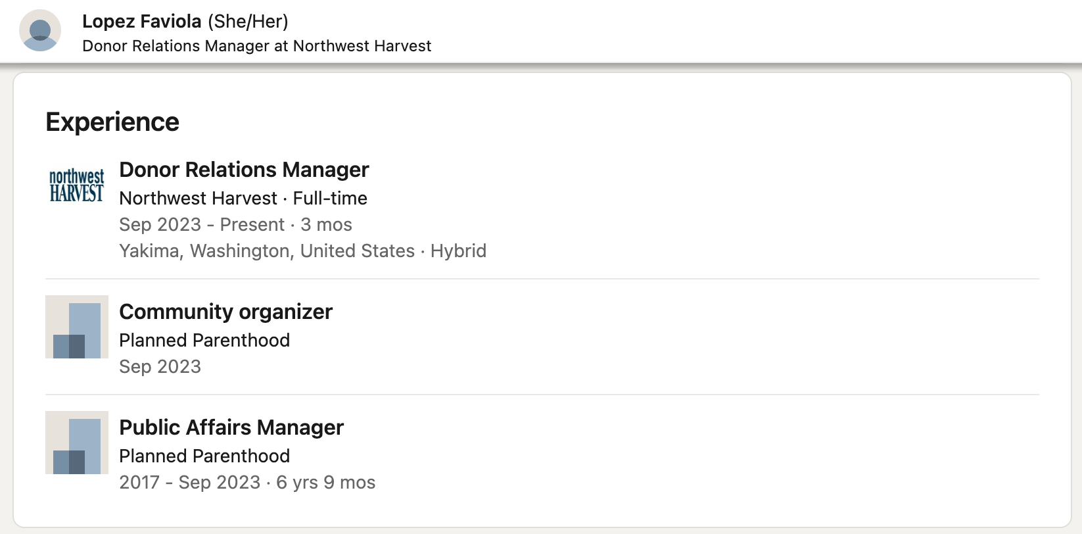This screenshot has height=534, width=1082.
Task: Open the Northwest Harvest company logo
Action: (x=77, y=185)
